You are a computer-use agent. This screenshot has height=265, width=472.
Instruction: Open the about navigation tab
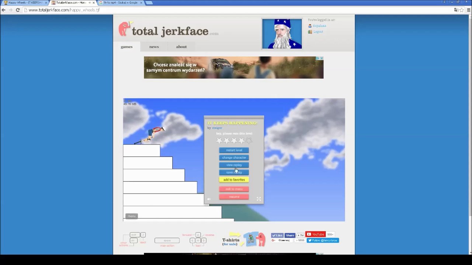pyautogui.click(x=181, y=47)
